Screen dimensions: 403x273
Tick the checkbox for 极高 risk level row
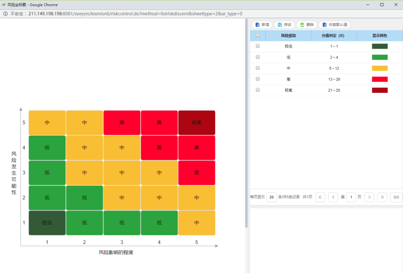coord(258,90)
